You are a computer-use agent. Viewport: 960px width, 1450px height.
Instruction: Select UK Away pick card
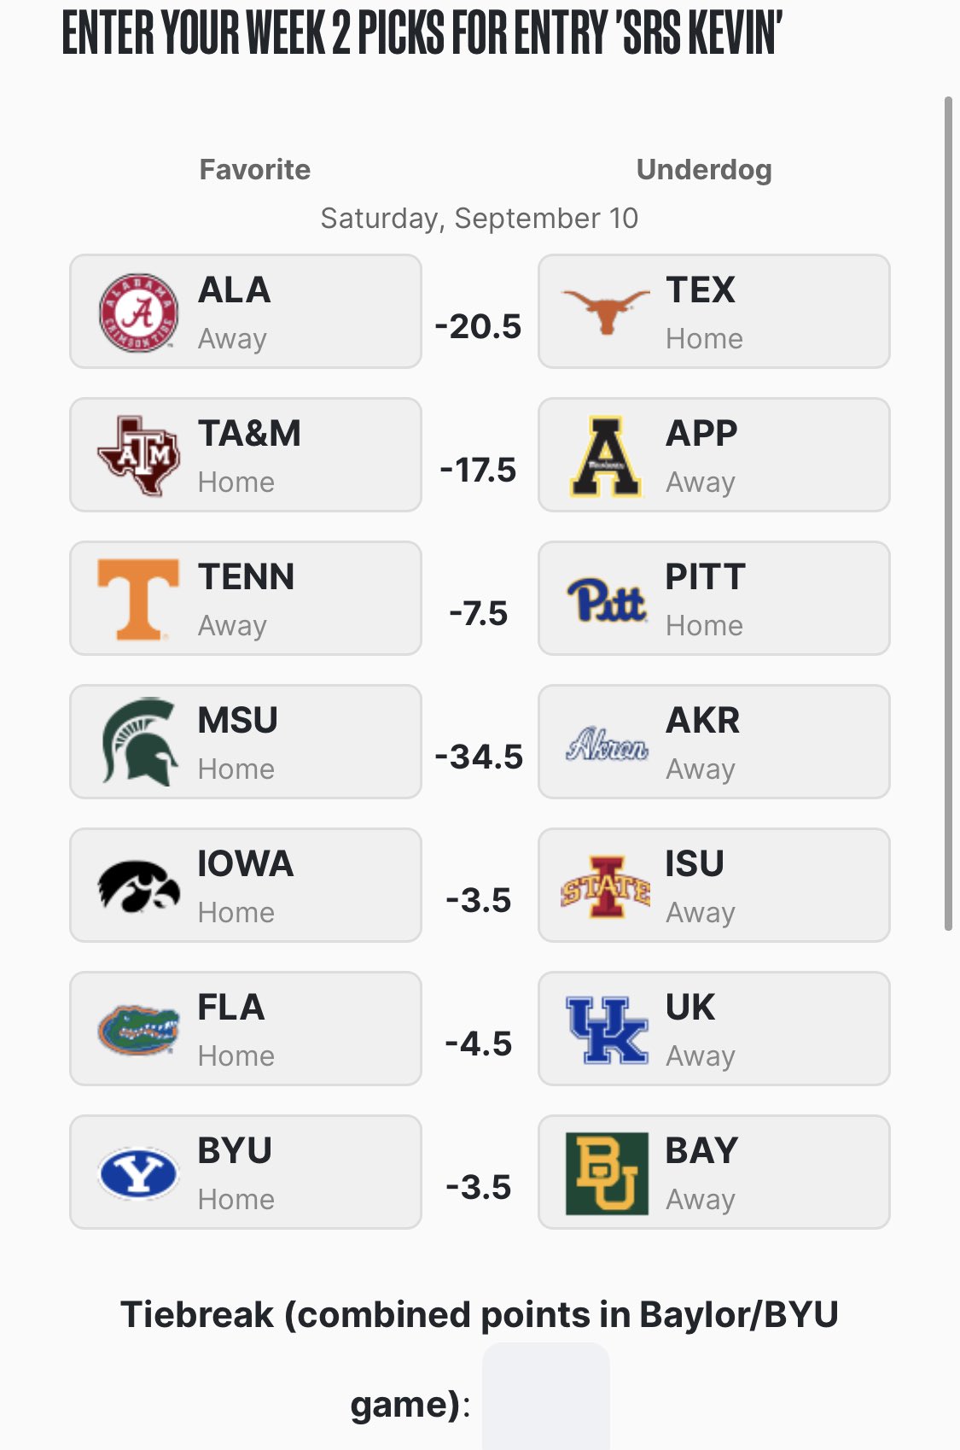click(714, 1028)
